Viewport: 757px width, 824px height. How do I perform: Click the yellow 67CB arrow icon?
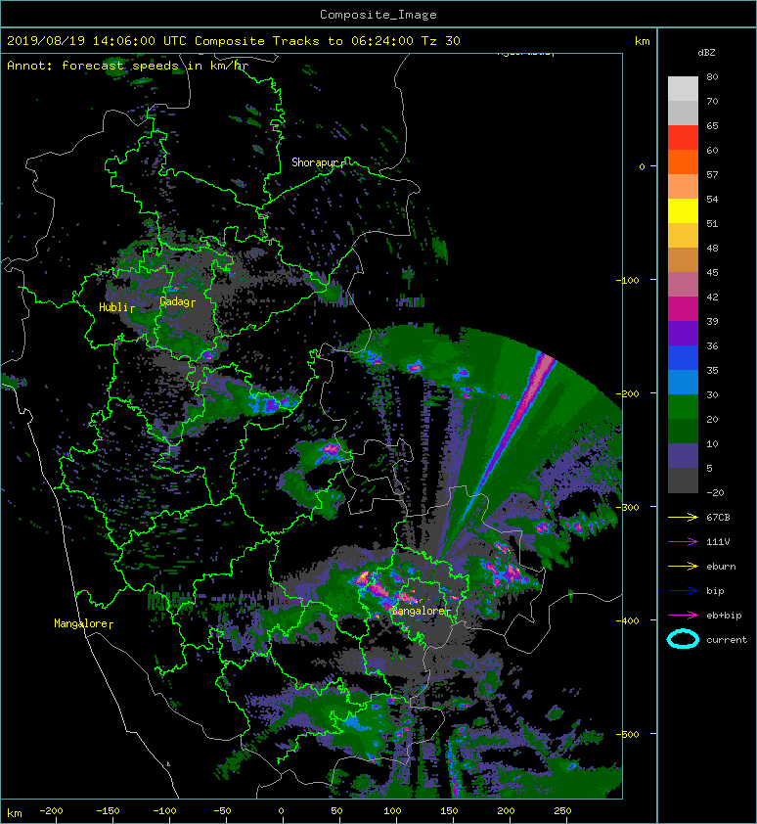pyautogui.click(x=683, y=517)
